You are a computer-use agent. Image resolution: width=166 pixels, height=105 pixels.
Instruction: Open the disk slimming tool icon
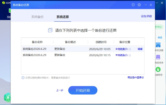click(x=158, y=57)
